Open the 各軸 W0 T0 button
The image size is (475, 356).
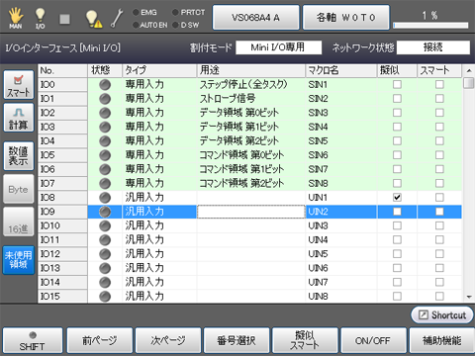(346, 17)
